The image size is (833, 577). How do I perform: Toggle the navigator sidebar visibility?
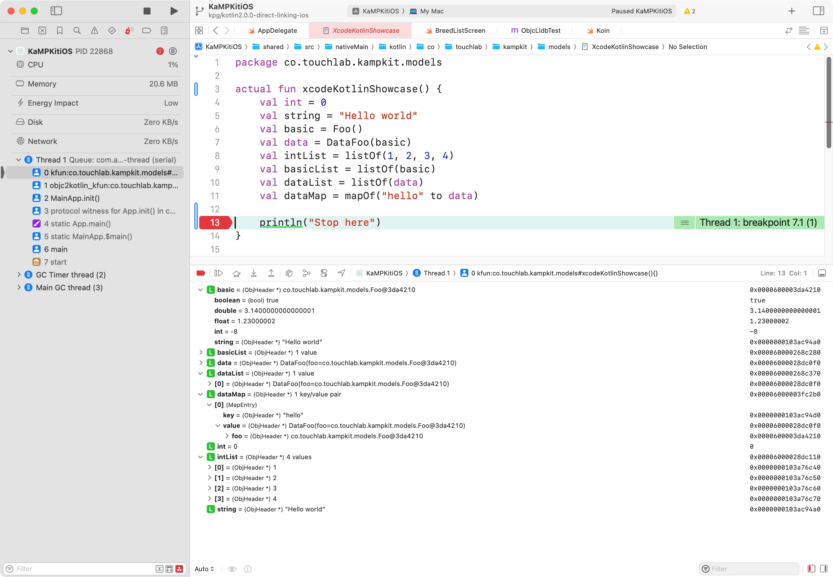point(56,11)
